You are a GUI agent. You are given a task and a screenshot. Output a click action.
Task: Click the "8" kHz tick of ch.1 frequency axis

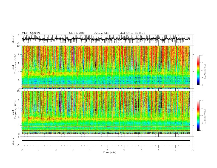point(19,54)
